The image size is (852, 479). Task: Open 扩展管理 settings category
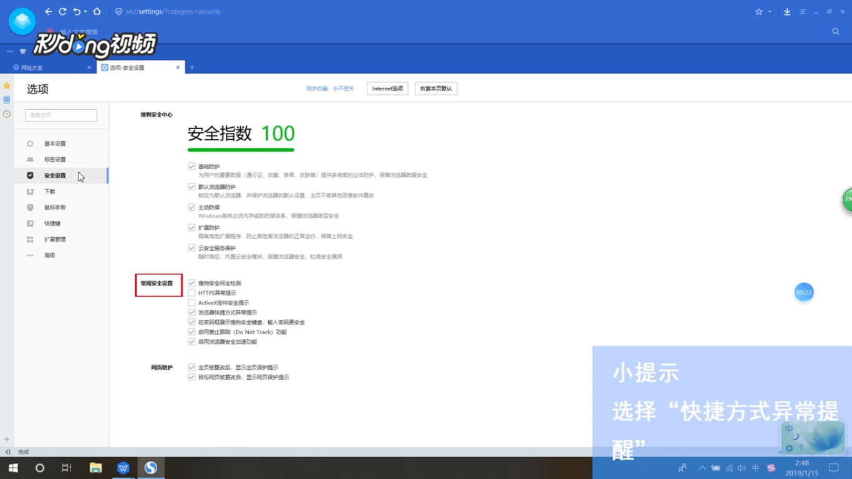[x=61, y=239]
